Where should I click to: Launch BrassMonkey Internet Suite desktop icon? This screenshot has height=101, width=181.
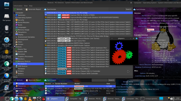pos(7,54)
